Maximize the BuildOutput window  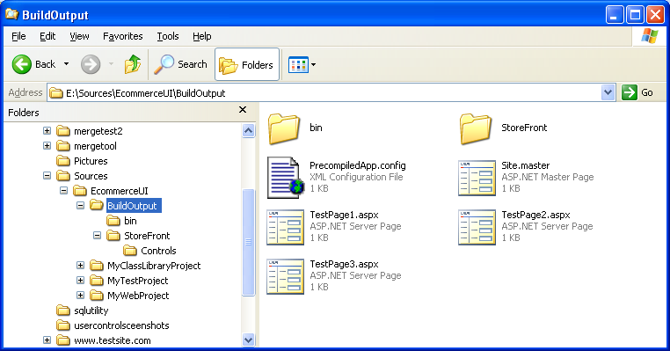pos(635,15)
